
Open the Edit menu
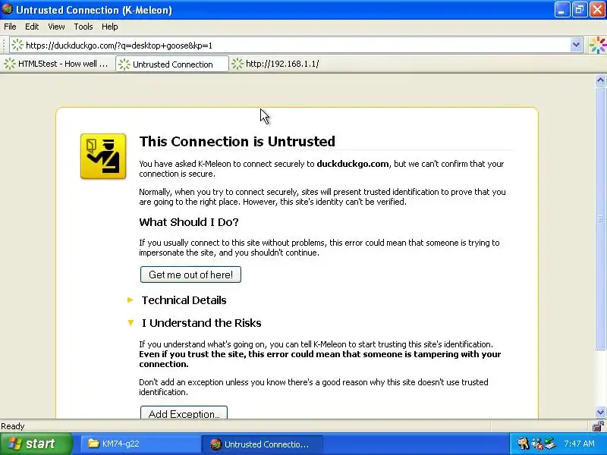[x=32, y=27]
